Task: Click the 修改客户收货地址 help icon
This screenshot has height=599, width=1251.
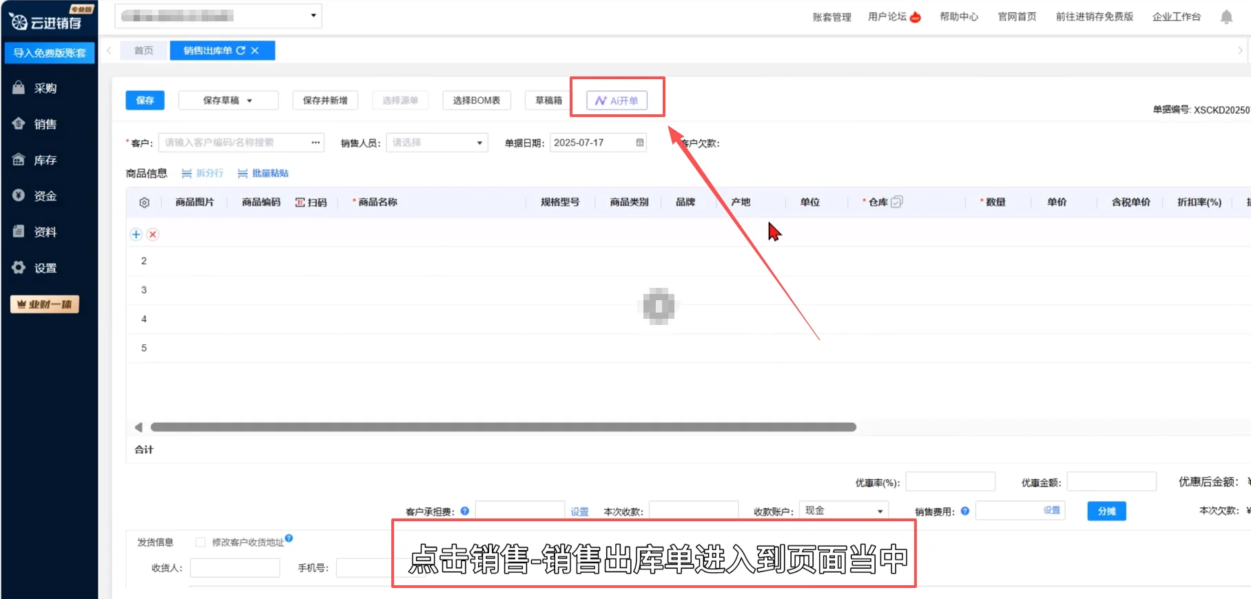Action: 289,538
